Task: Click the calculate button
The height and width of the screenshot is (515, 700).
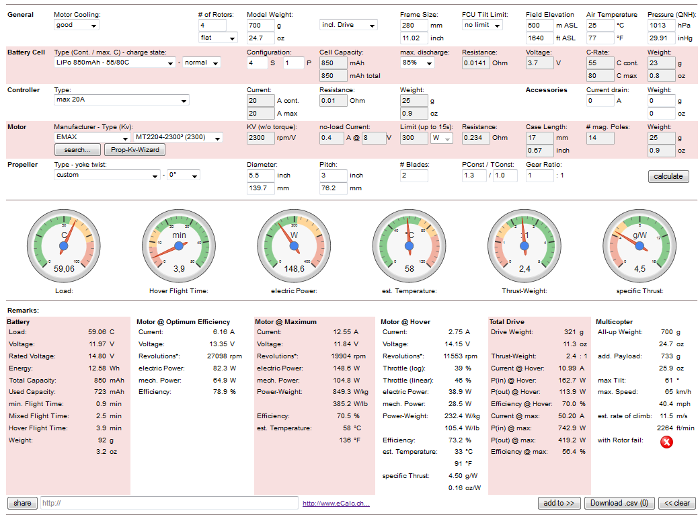Action: tap(668, 176)
